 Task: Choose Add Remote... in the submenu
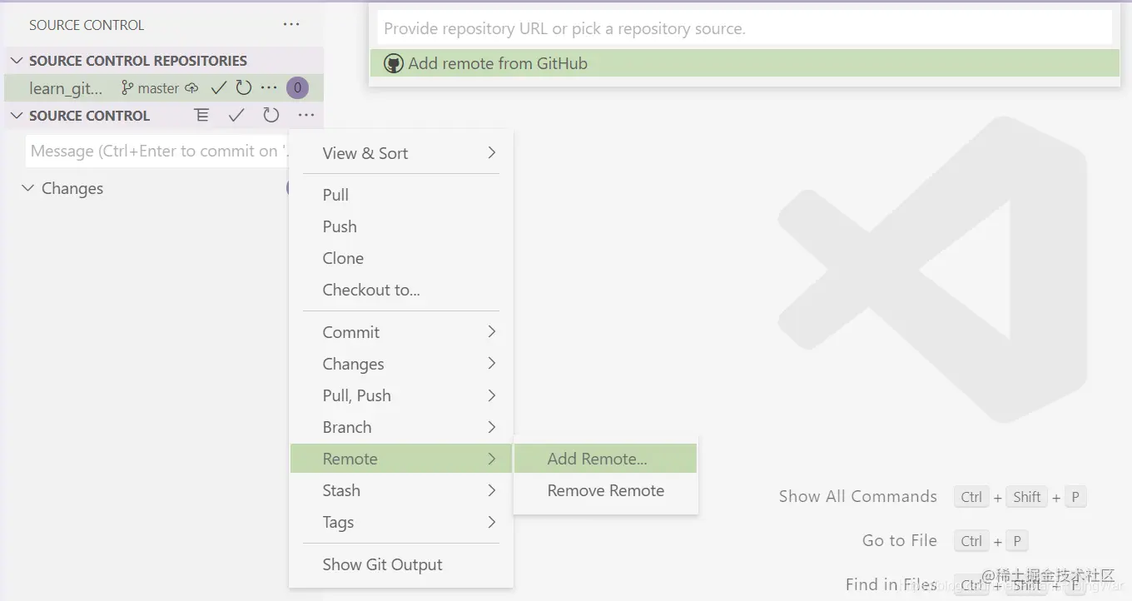point(605,459)
